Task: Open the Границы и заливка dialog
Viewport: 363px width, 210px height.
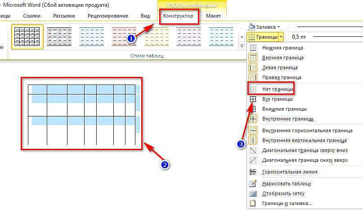Action: pyautogui.click(x=287, y=204)
